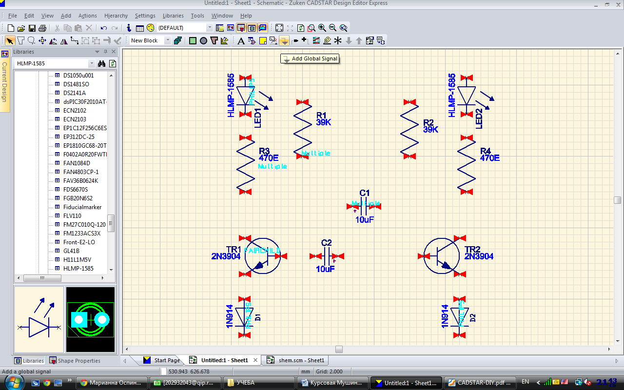
Task: Click the asterisk toolbar icon
Action: click(x=338, y=41)
